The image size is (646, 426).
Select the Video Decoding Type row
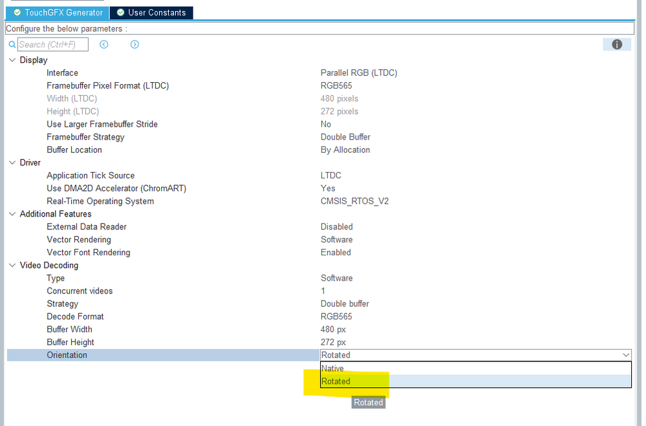(x=56, y=278)
